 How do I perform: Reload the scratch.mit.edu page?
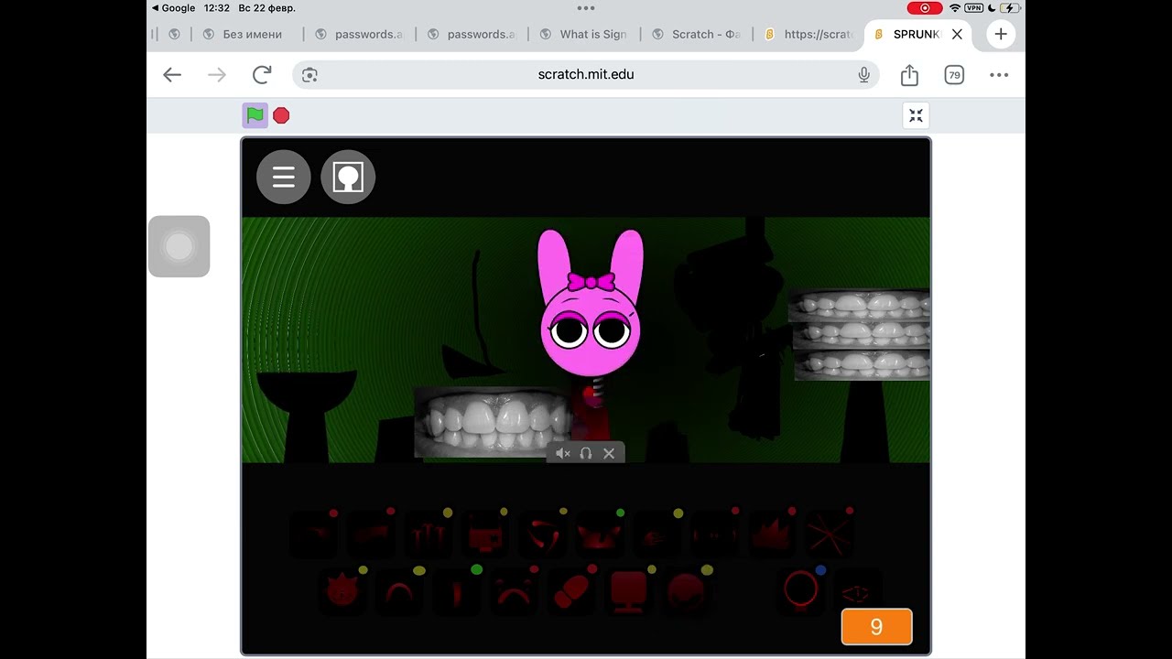pyautogui.click(x=262, y=75)
